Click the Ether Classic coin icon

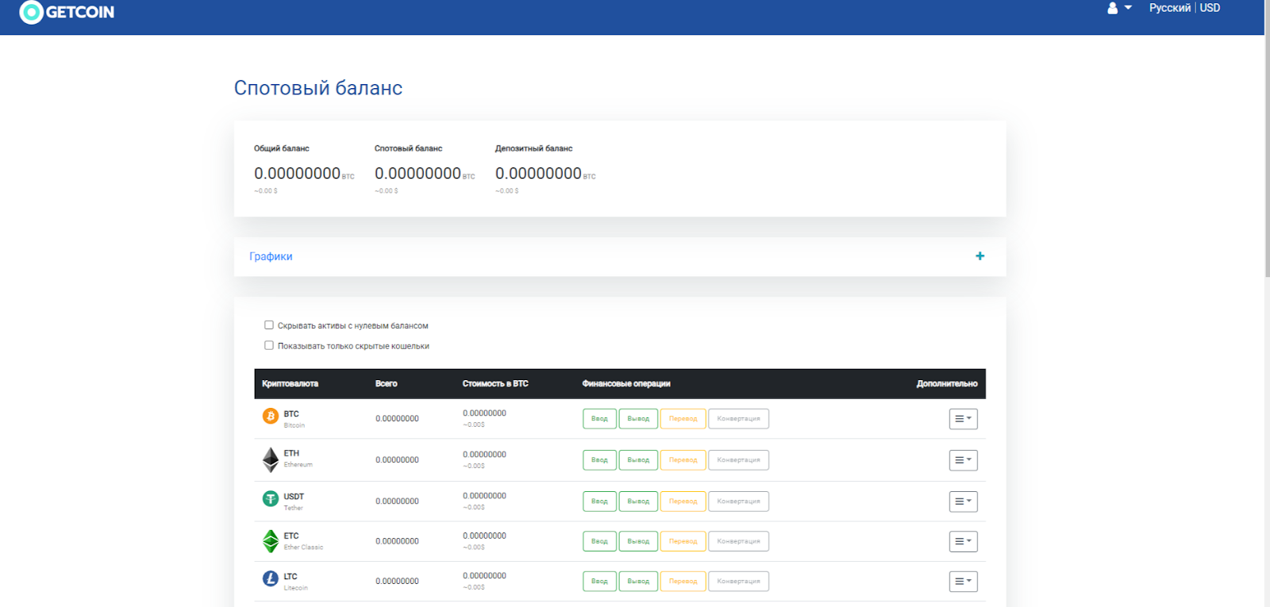(271, 541)
